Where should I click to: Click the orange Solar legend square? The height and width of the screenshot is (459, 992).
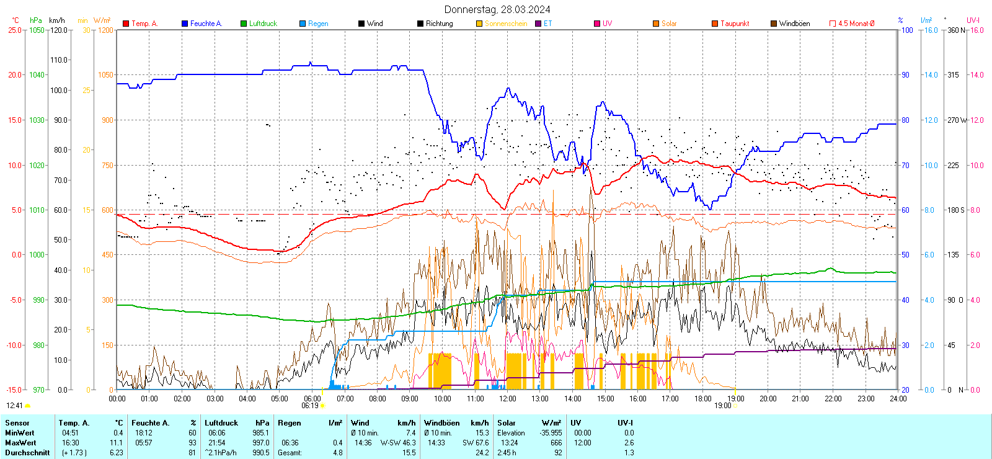click(x=656, y=24)
